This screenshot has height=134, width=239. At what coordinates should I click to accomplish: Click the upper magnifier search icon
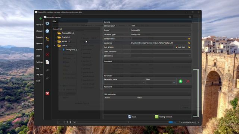click(x=47, y=70)
